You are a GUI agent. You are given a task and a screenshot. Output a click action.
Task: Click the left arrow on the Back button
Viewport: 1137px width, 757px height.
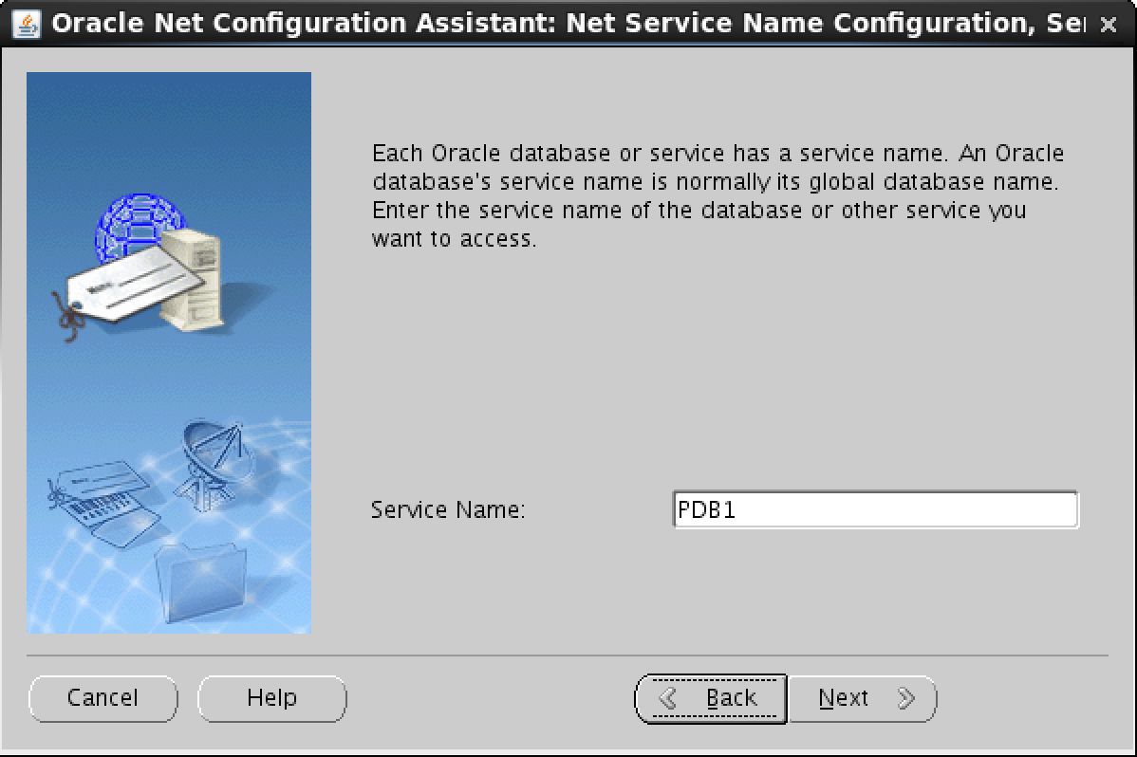(x=668, y=699)
